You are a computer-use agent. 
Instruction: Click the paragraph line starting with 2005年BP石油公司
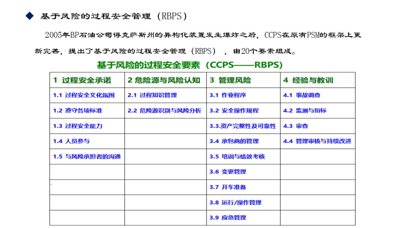[x=203, y=35]
